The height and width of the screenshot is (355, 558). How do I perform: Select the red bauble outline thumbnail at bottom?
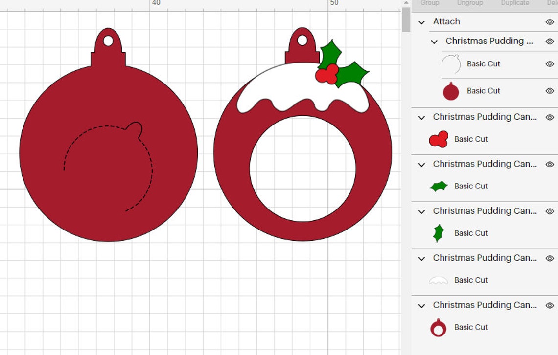point(438,327)
